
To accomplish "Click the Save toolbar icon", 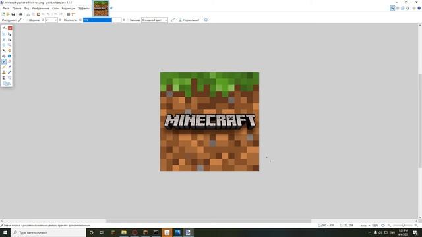I will (13, 14).
